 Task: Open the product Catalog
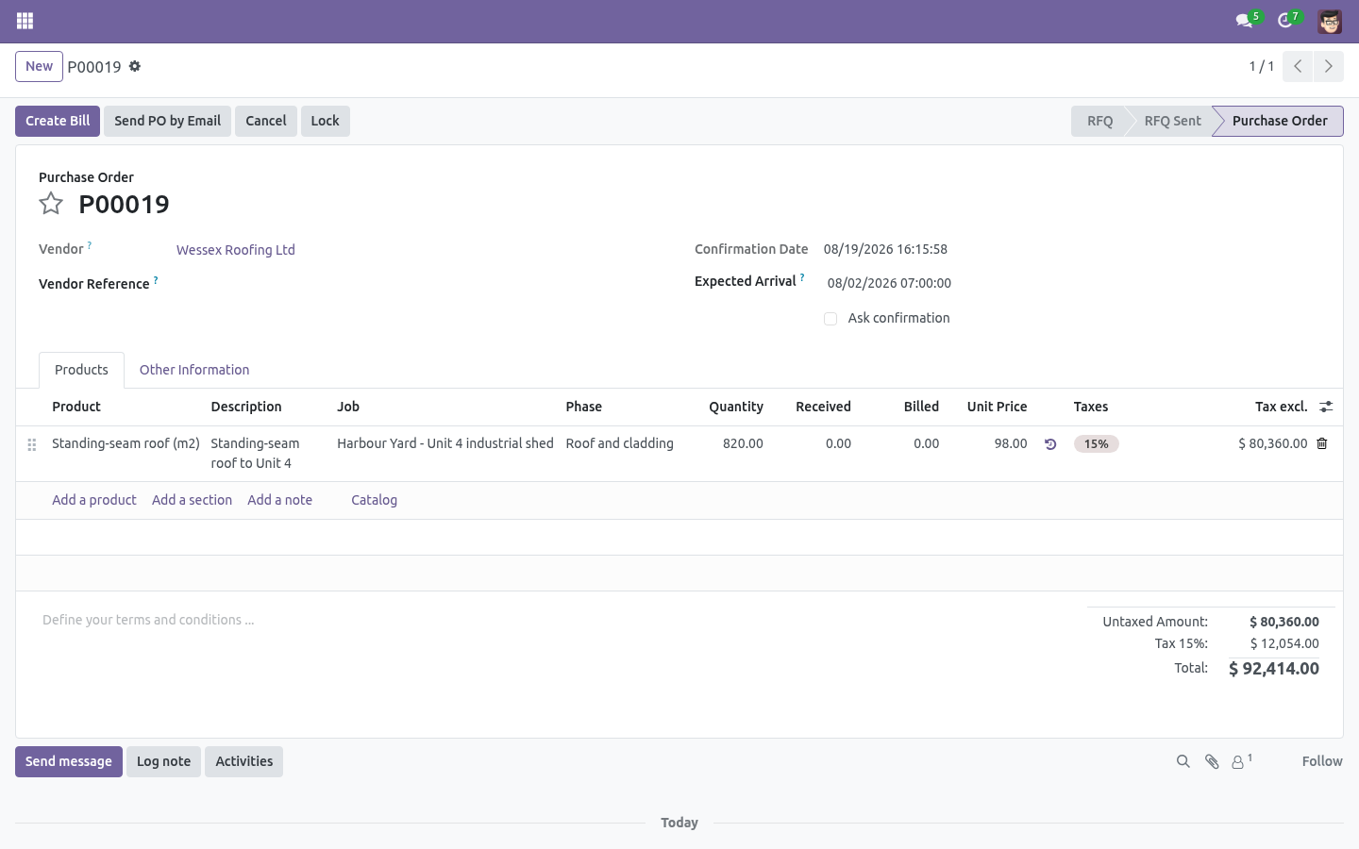pos(374,500)
